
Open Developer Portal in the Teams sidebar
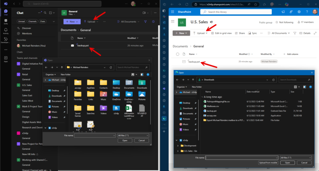(x=6, y=40)
